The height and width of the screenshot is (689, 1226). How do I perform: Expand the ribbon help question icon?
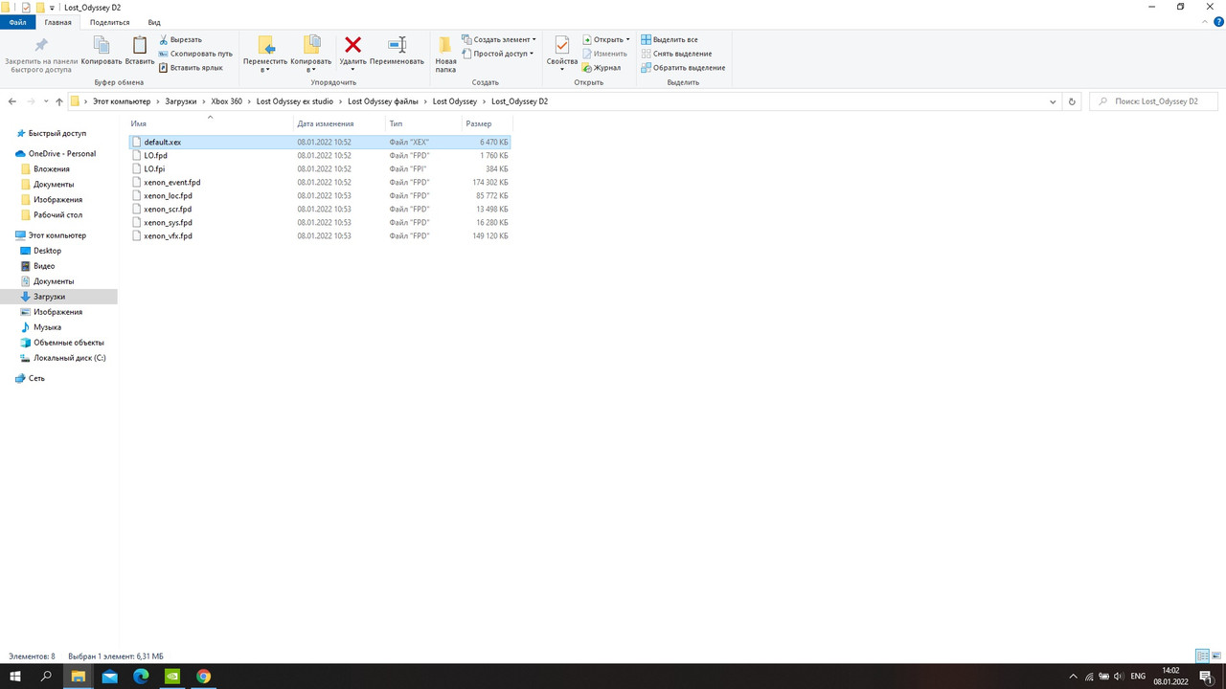1218,21
